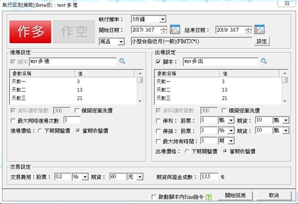This screenshot has width=298, height=204.
Task: Select 下期開盤價 for entry price
Action: tap(40, 130)
